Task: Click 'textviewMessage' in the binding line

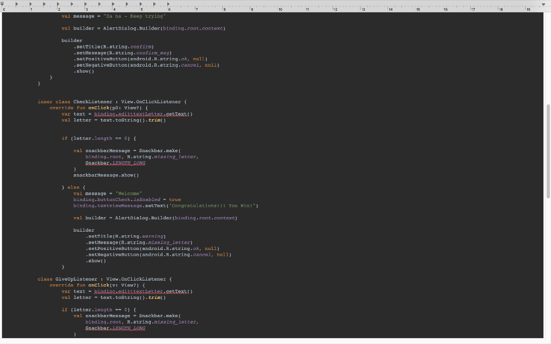Action: 120,206
